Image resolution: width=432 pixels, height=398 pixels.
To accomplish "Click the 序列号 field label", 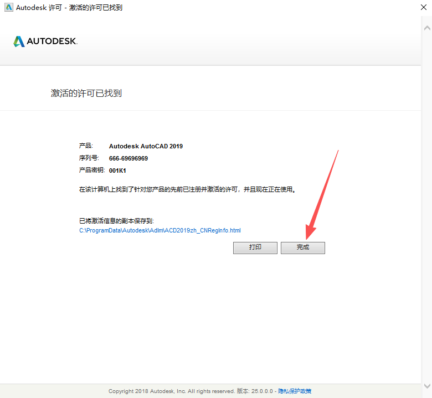I will pos(89,158).
